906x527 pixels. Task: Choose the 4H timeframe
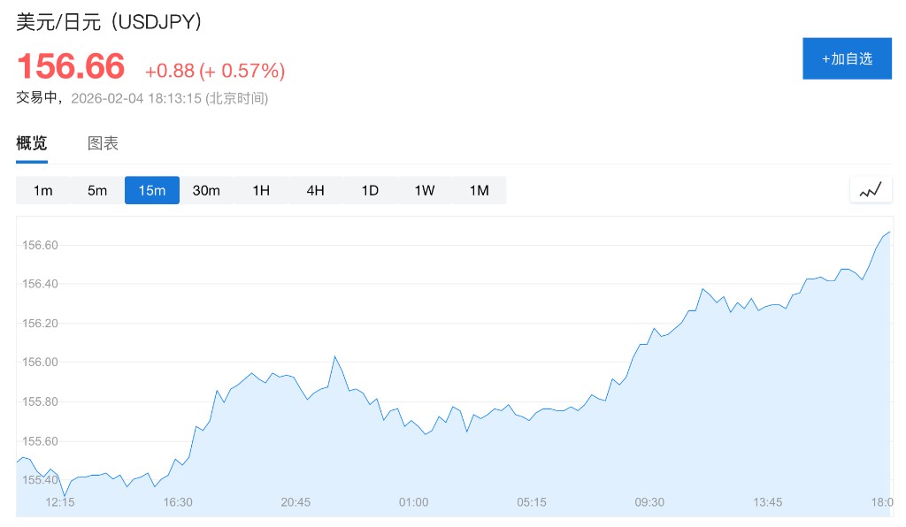(316, 190)
